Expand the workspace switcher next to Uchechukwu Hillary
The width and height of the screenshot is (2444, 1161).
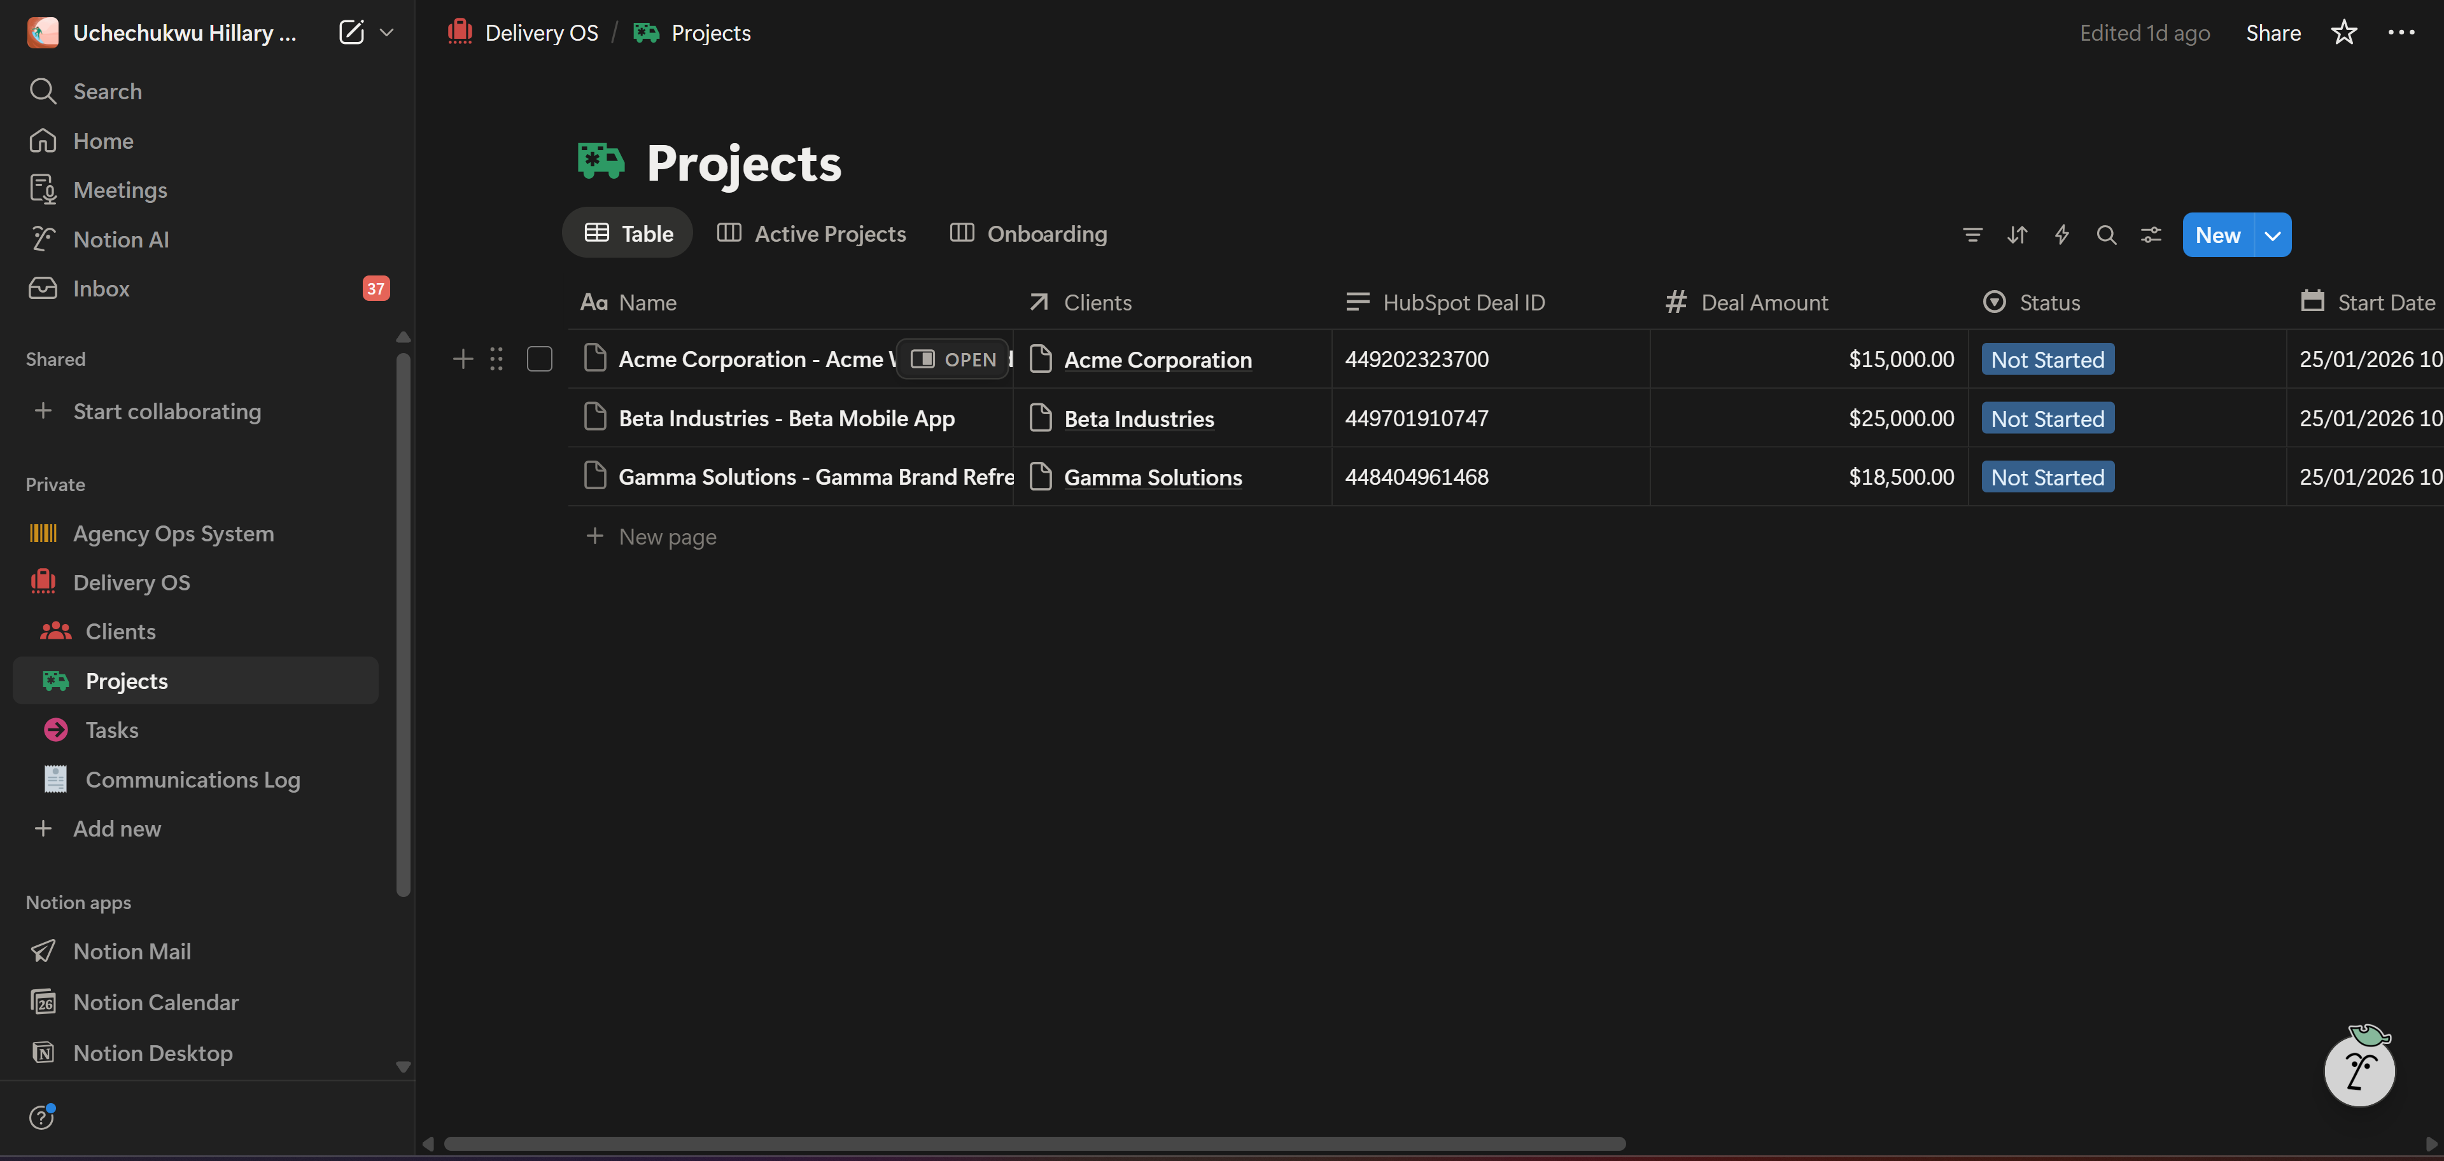click(x=388, y=31)
